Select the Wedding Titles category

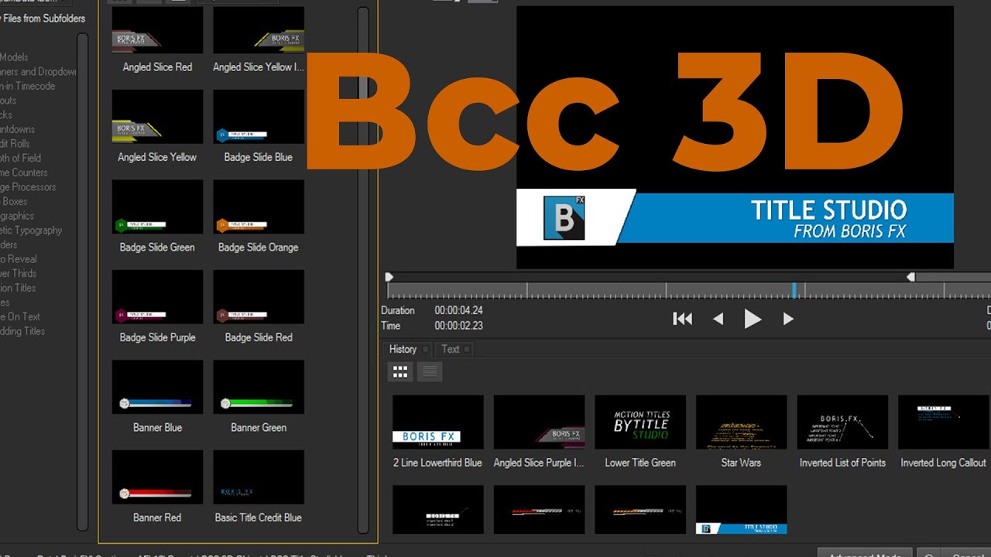click(22, 331)
